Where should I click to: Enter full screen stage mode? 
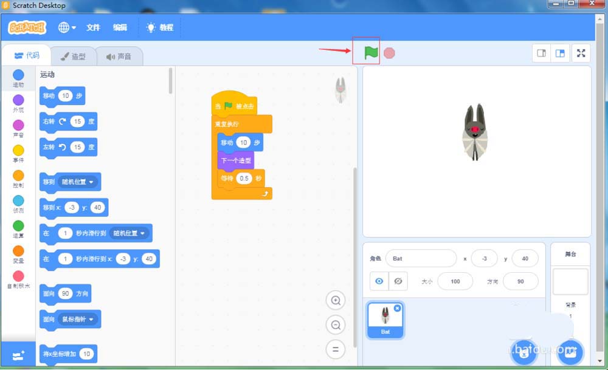(x=581, y=53)
